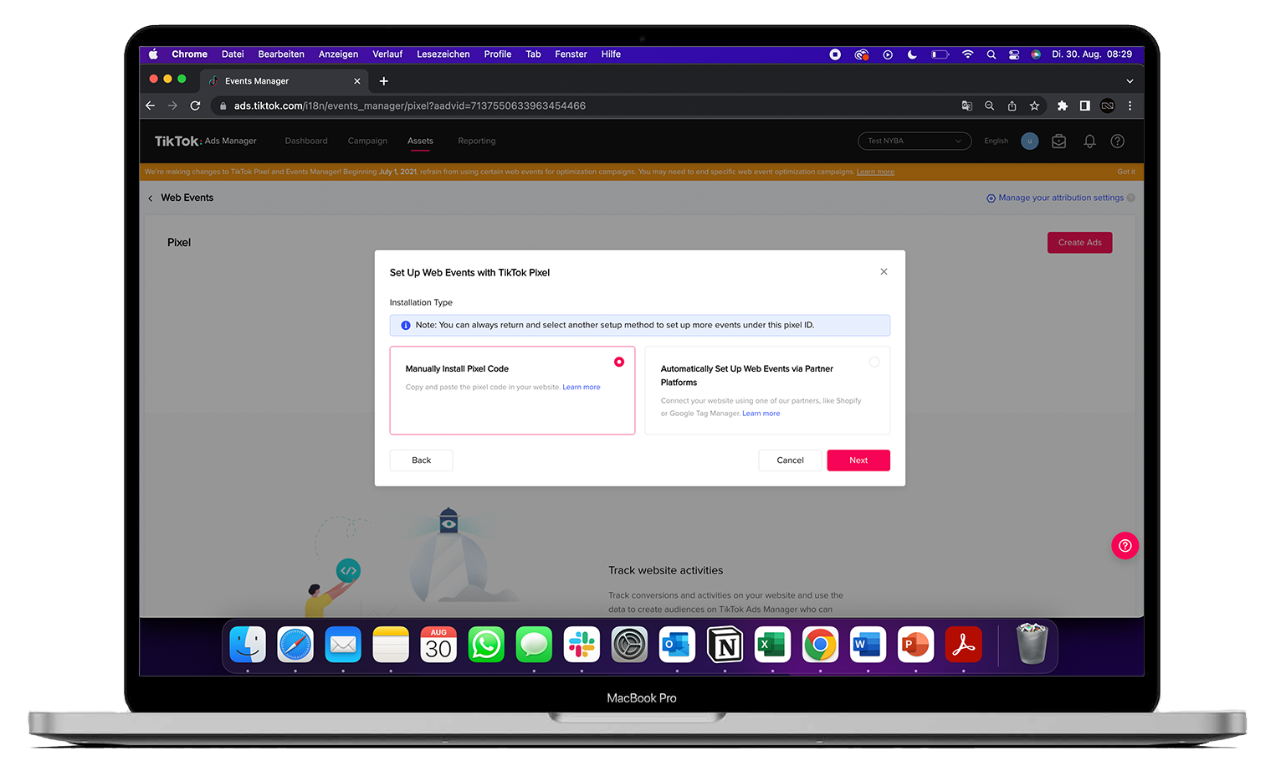Click the address bar URL field
The height and width of the screenshot is (782, 1281).
[x=586, y=105]
